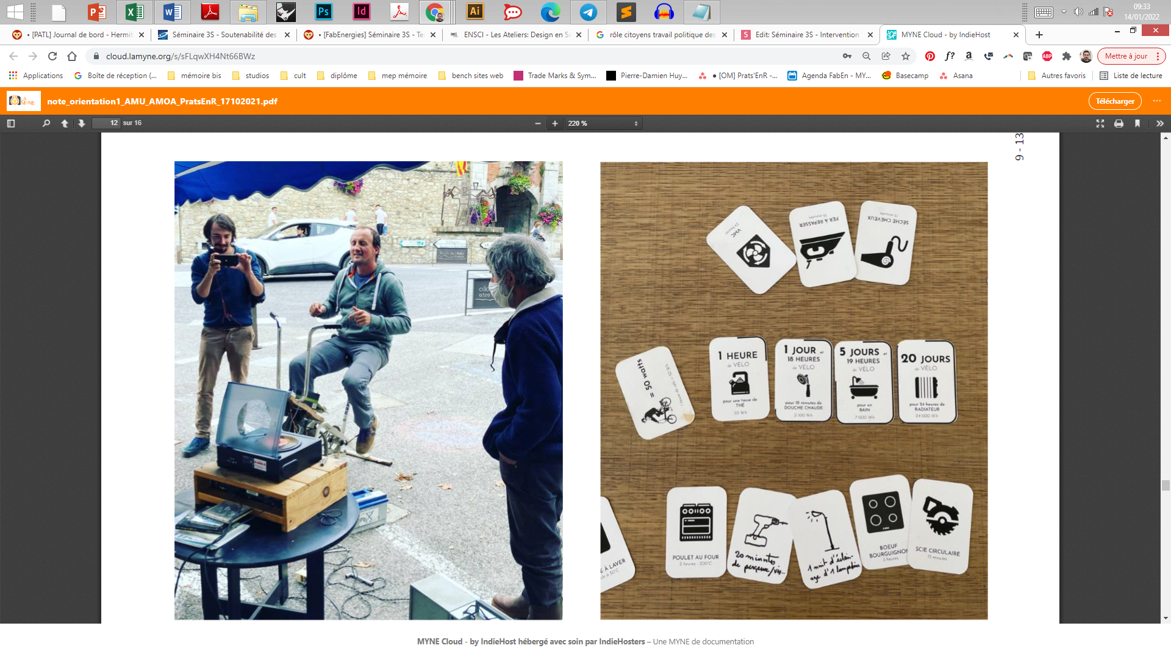Click the bookmark current view icon
Screen dimensions: 1171x659
coord(1137,123)
